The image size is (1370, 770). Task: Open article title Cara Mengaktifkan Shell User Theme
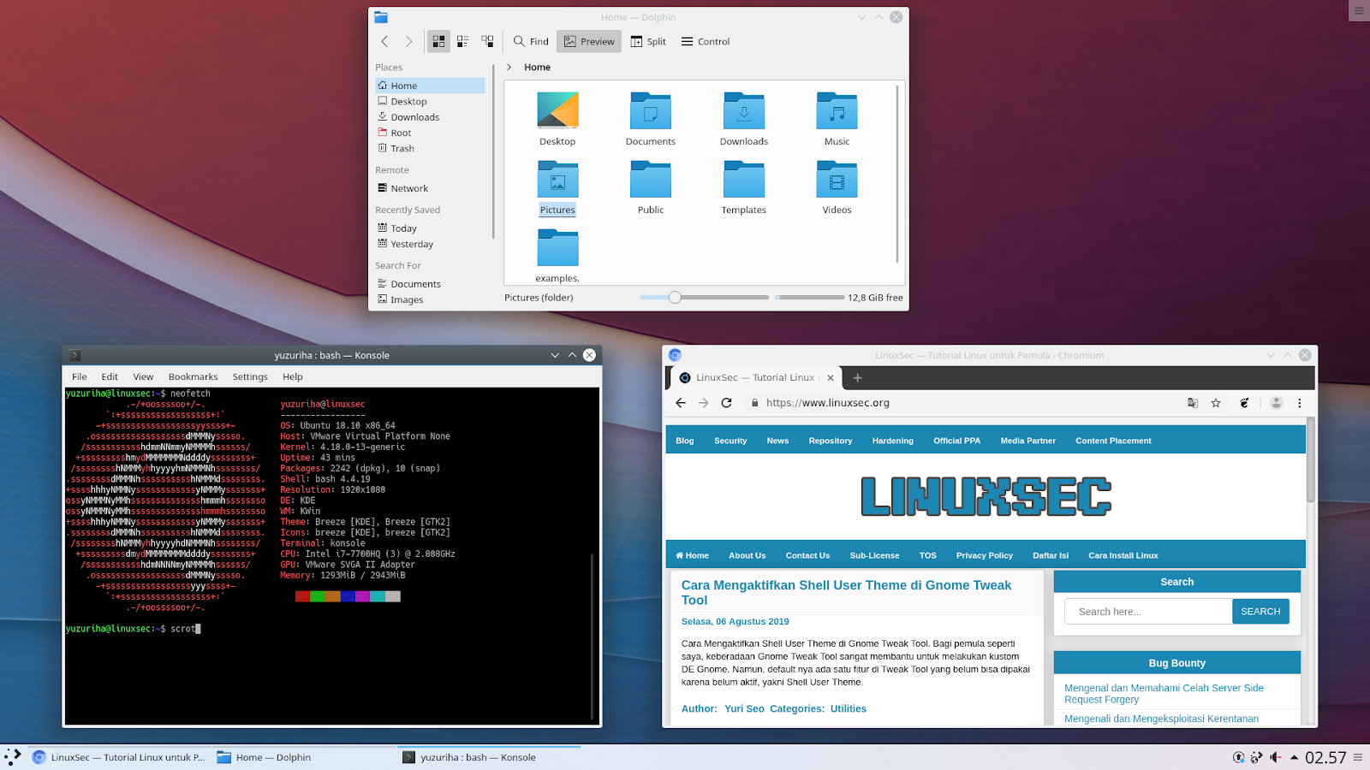846,592
